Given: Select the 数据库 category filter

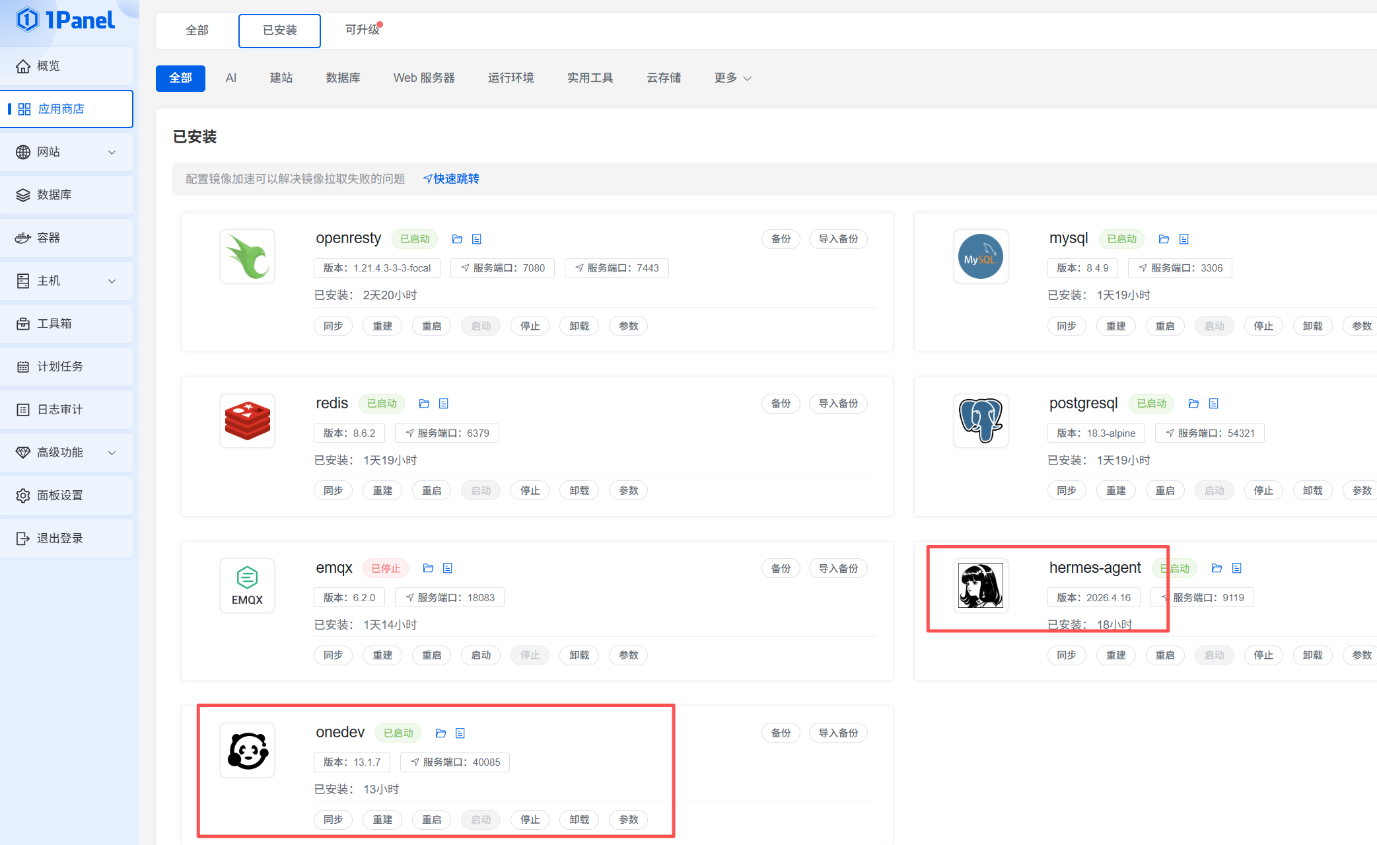Looking at the screenshot, I should tap(343, 78).
